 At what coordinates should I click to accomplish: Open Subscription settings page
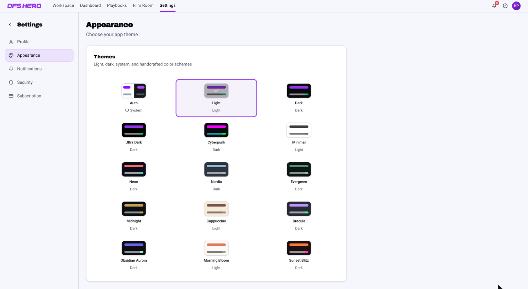[39, 96]
